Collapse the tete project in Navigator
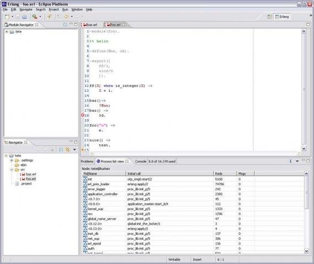 pos(6,156)
